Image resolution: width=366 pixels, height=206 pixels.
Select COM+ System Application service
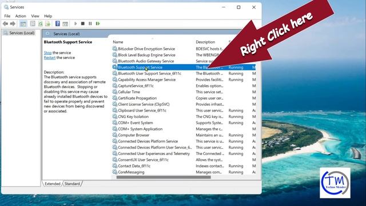click(x=140, y=129)
